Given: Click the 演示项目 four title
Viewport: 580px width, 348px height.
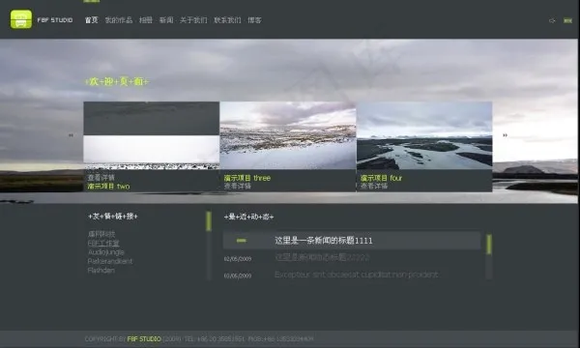Looking at the screenshot, I should (381, 178).
